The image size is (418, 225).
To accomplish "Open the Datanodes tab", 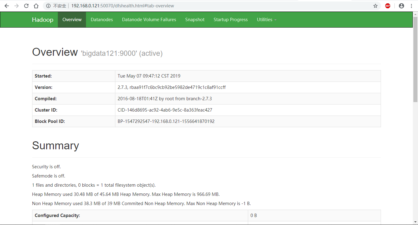I will (102, 20).
